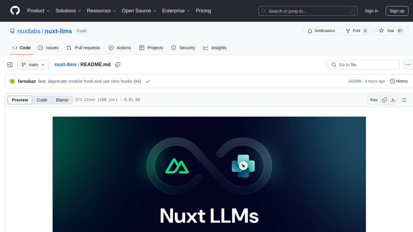Switch to Blame view
413x232 pixels.
pos(62,100)
